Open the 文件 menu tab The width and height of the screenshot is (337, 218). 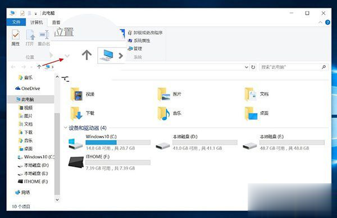pos(16,22)
